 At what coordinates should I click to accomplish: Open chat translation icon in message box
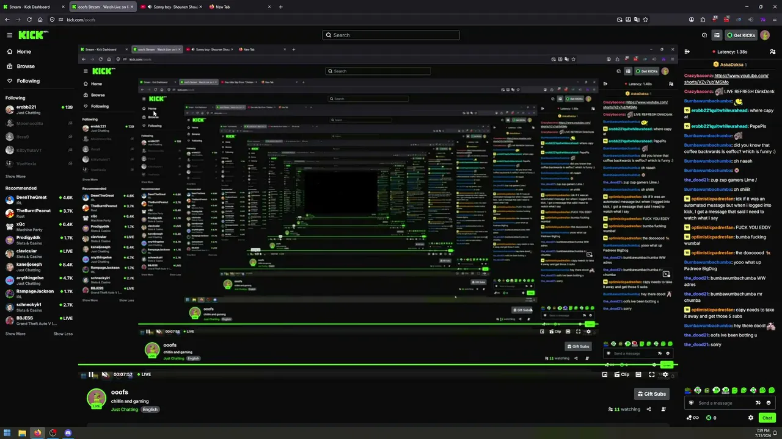click(x=758, y=403)
